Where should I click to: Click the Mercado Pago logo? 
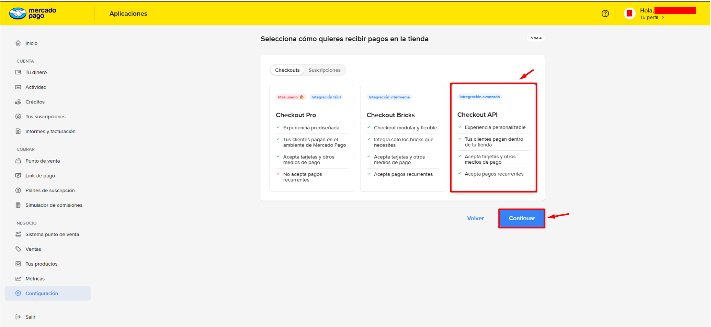(33, 13)
